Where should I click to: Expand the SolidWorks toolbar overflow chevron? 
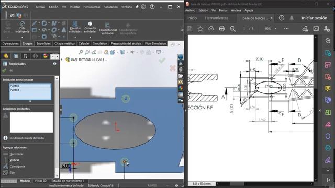182,30
